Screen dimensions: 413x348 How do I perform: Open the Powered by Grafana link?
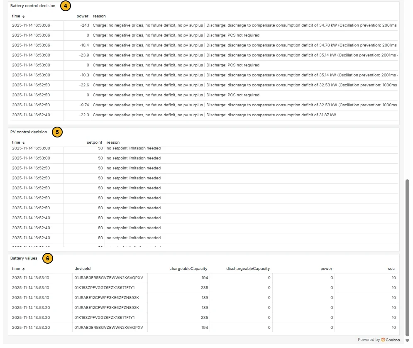tap(379, 340)
